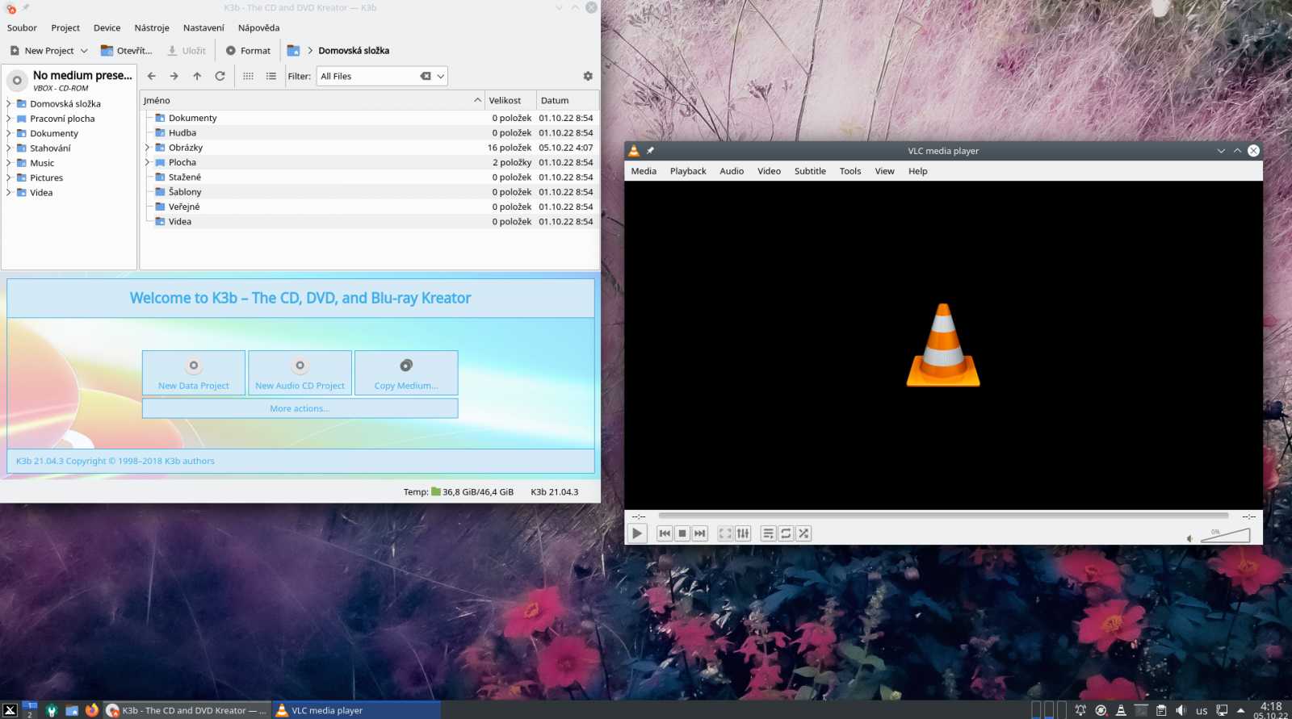Click More actions button
This screenshot has height=719, width=1292.
(x=300, y=408)
